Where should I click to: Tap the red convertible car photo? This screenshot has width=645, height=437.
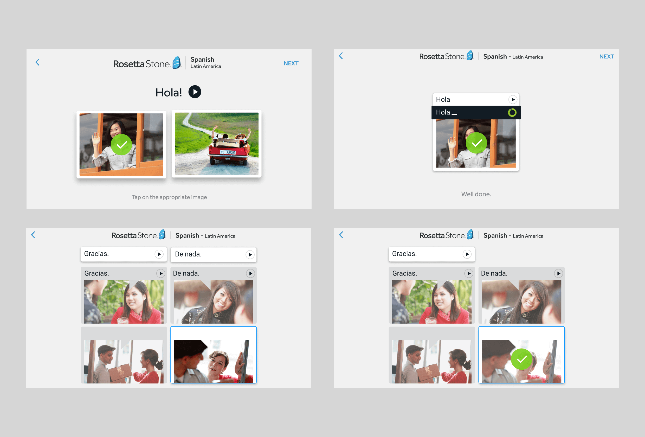[x=216, y=144]
